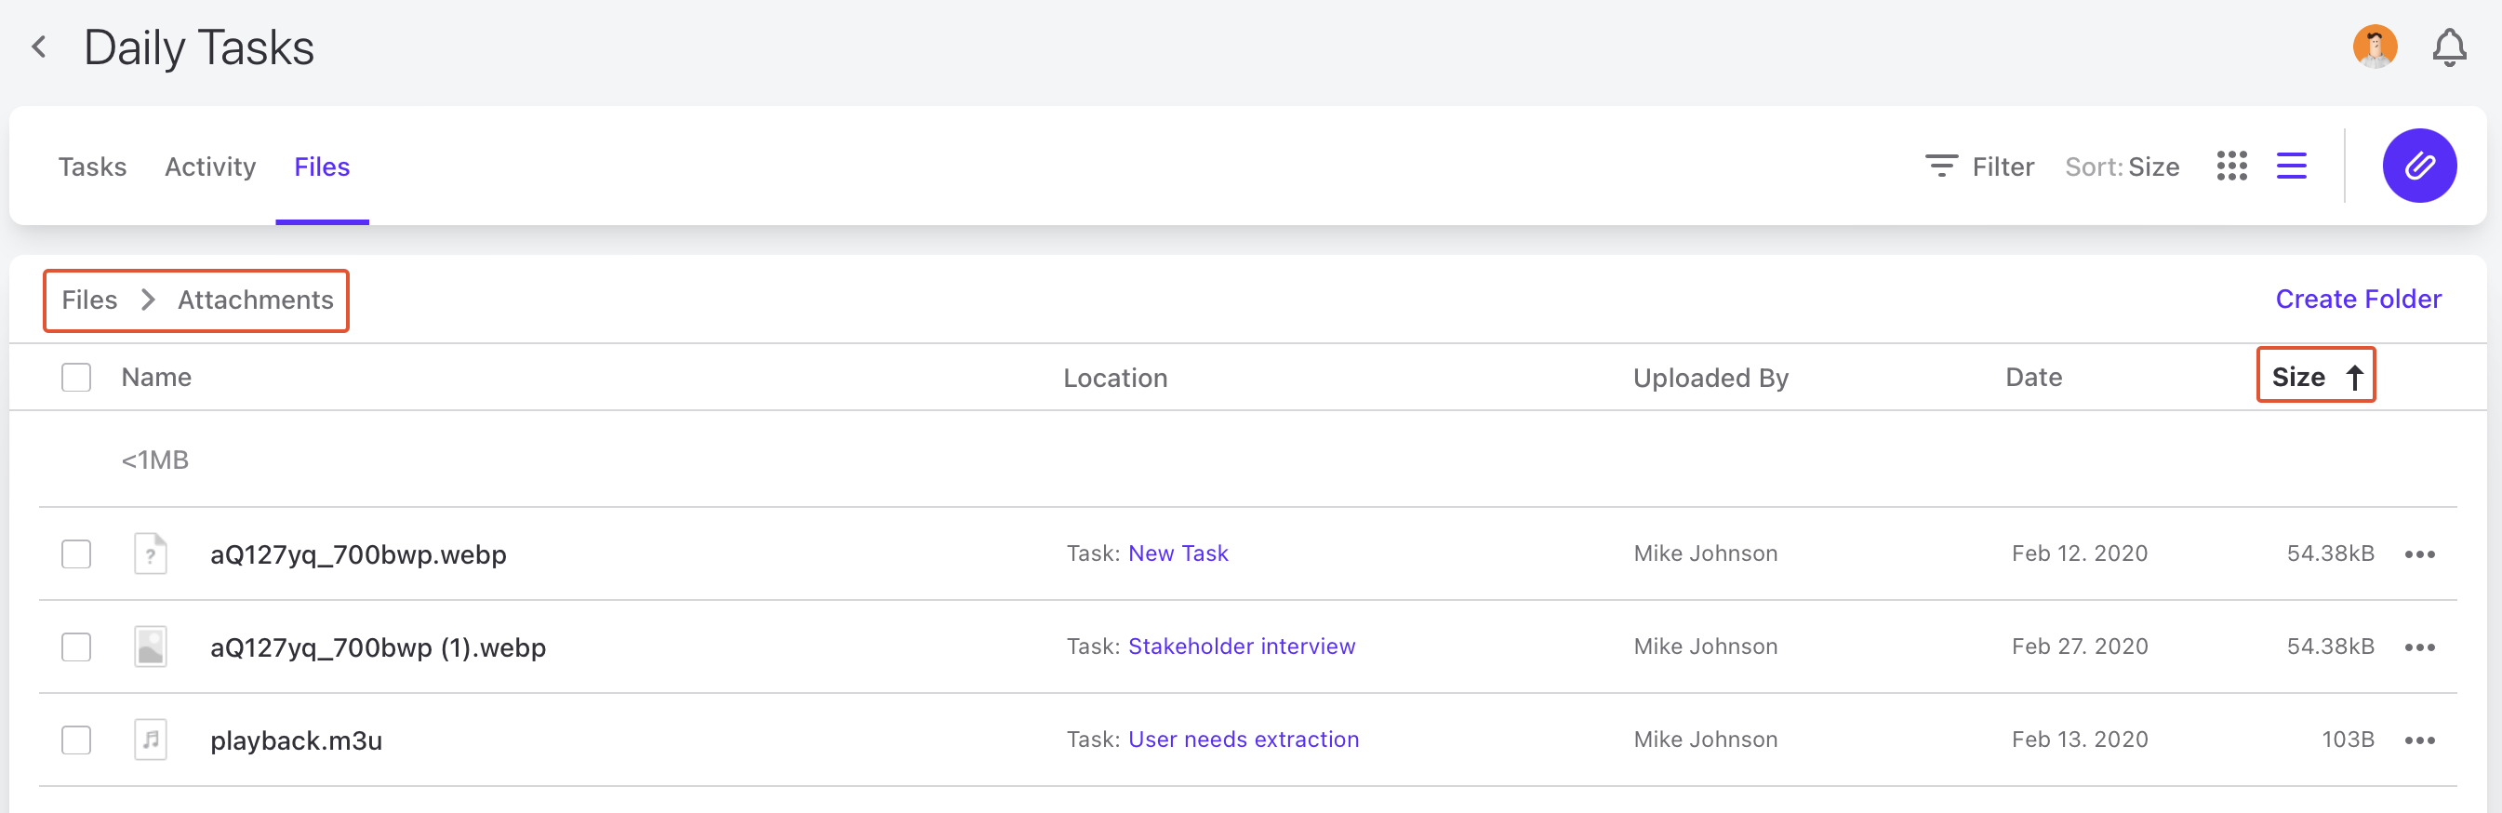Open the Filter options
Screen dimensions: 2502x813
point(1978,167)
